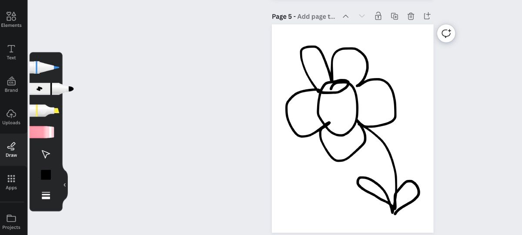This screenshot has height=235, width=522.
Task: Click the Draw tab in sidebar
Action: click(x=11, y=150)
